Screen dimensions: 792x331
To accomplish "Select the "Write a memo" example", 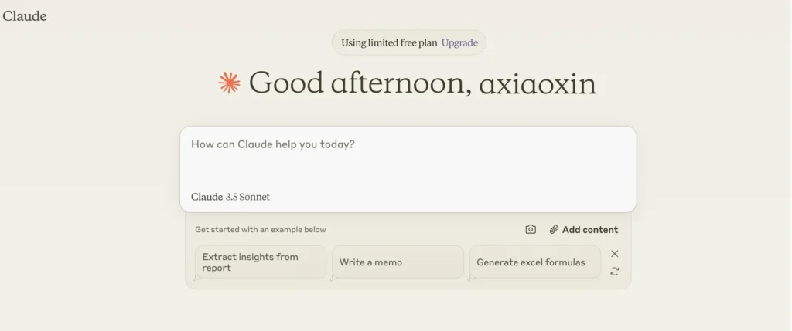I will (398, 262).
